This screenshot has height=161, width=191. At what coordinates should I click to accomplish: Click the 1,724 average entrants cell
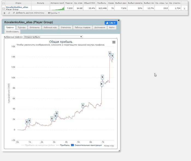tap(175, 8)
